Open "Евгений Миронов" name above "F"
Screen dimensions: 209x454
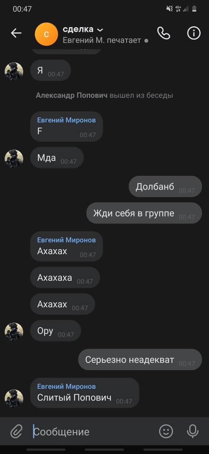click(x=66, y=120)
